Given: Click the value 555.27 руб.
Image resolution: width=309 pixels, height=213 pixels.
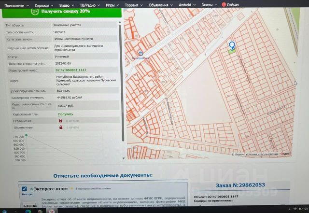Looking at the screenshot, I should coord(66,106).
